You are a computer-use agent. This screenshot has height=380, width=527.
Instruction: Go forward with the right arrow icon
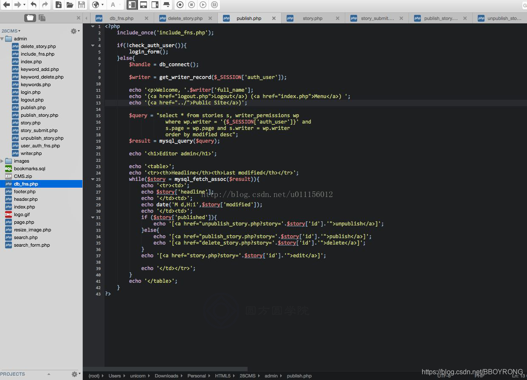click(17, 5)
